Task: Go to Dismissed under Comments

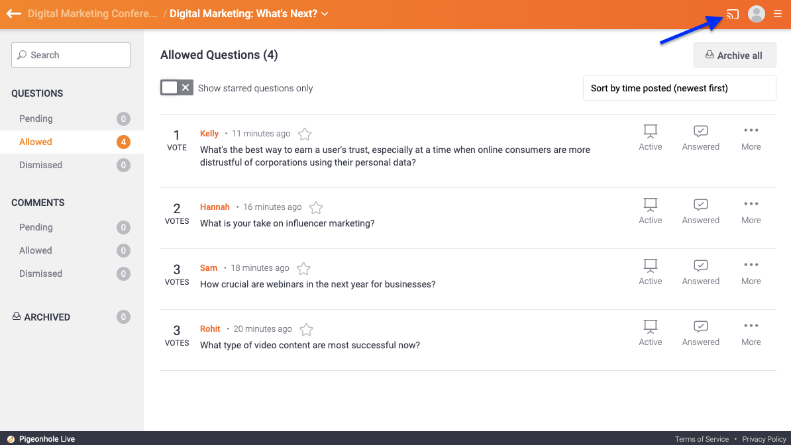Action: tap(40, 273)
